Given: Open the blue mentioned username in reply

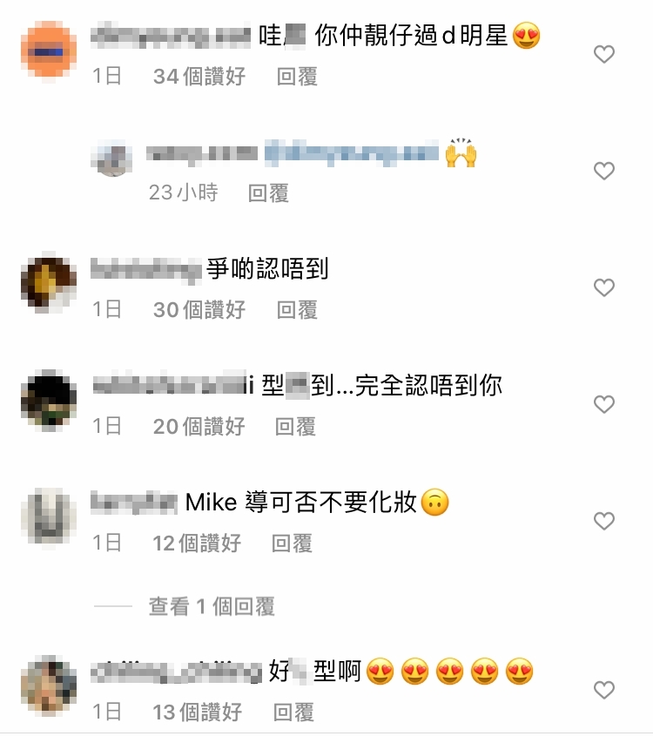Looking at the screenshot, I should 352,153.
